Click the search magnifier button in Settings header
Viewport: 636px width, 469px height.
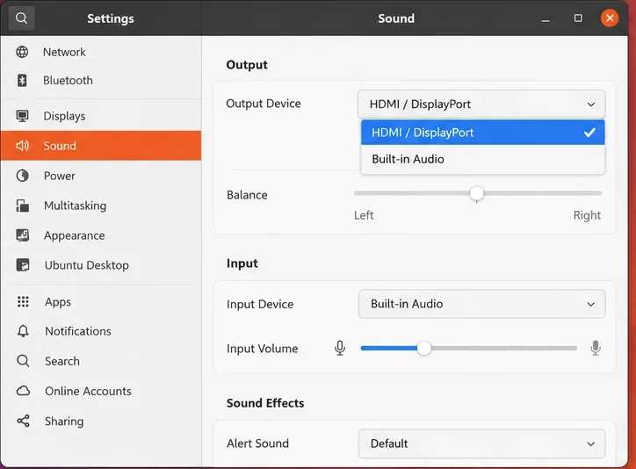point(21,18)
